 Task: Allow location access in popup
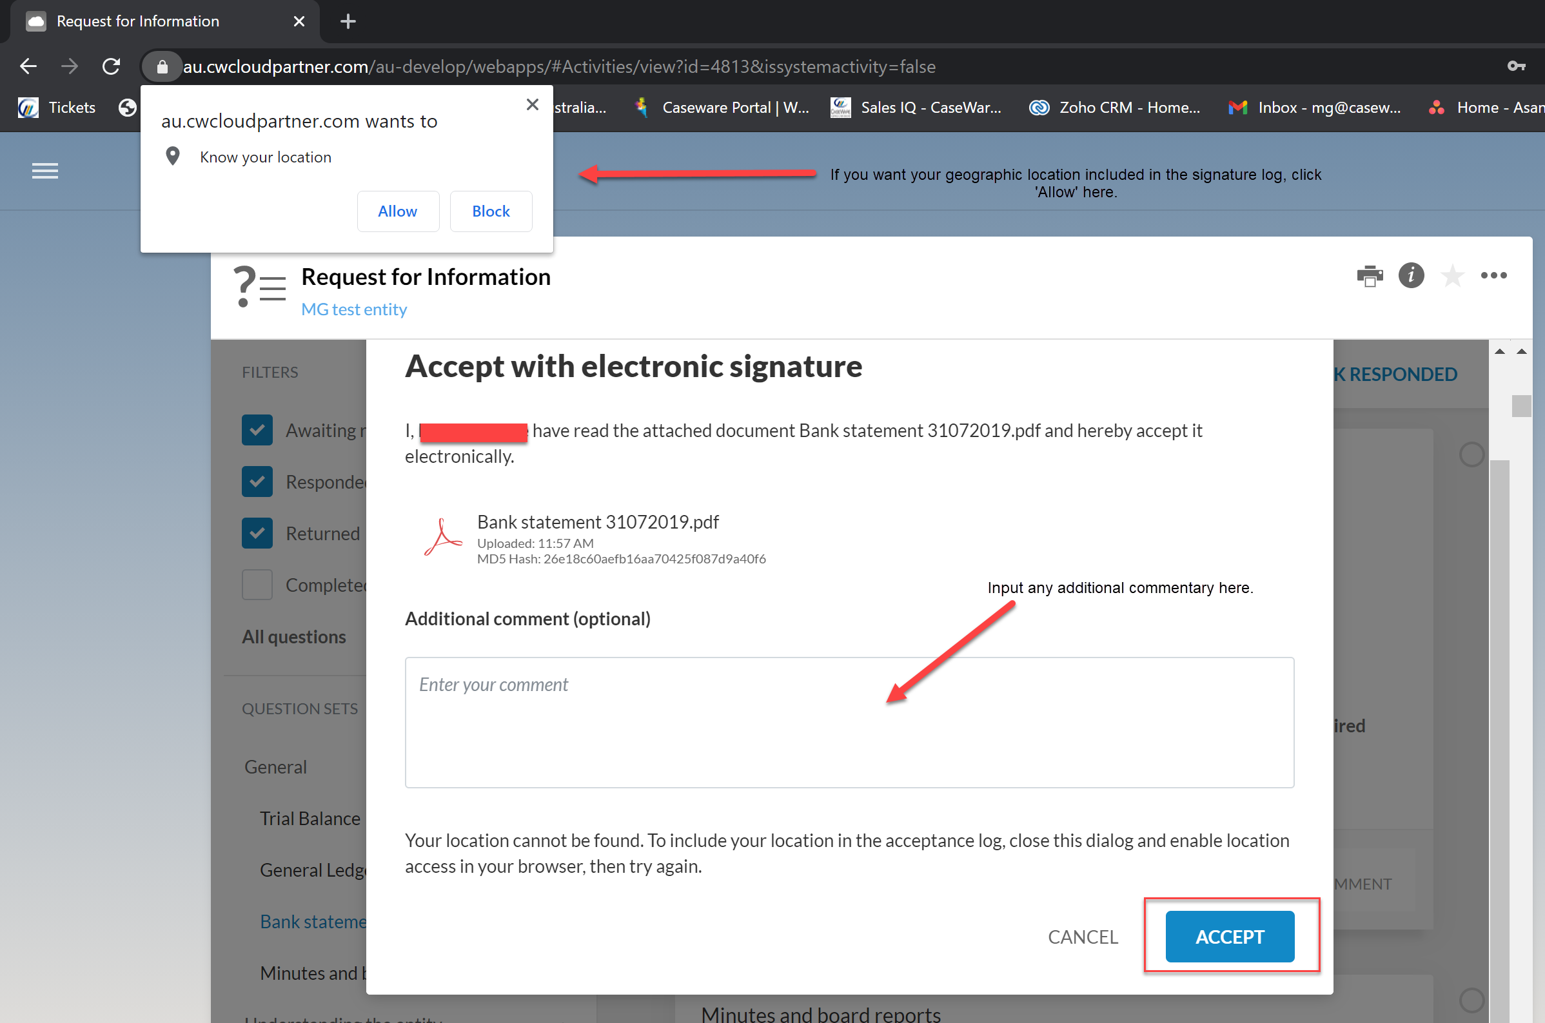pos(397,211)
